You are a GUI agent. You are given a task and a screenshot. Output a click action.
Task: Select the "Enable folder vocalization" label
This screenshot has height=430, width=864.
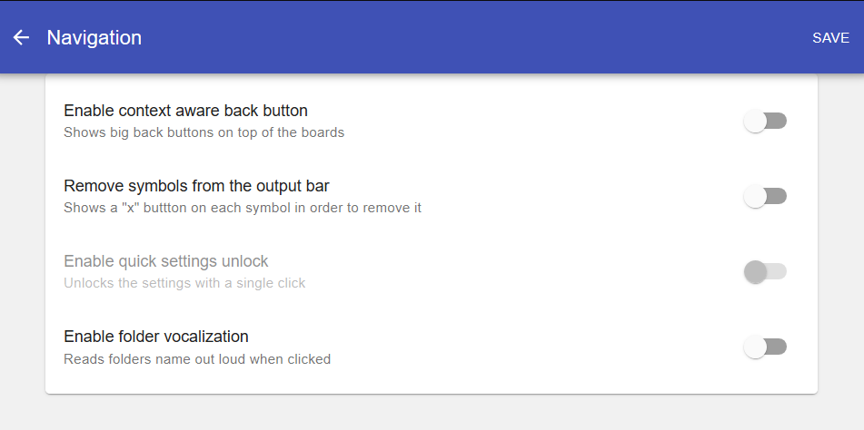tap(156, 337)
